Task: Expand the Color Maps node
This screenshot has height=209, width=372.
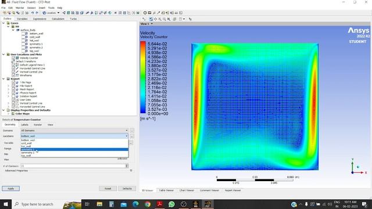Action: (8, 114)
